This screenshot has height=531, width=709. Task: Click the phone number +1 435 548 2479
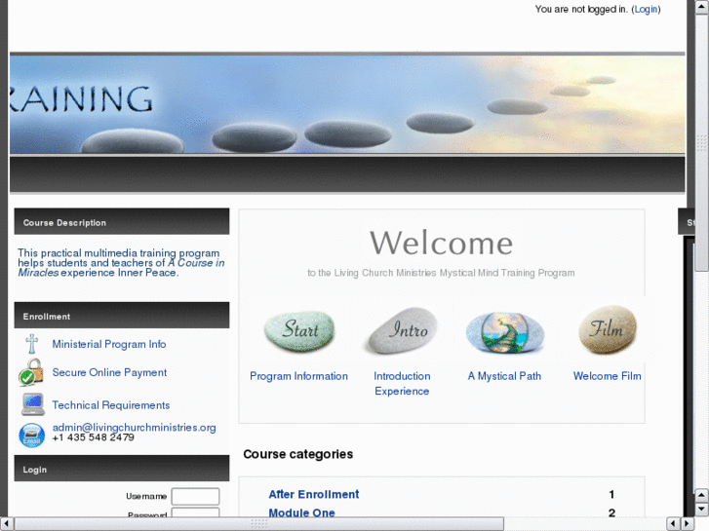click(x=94, y=437)
